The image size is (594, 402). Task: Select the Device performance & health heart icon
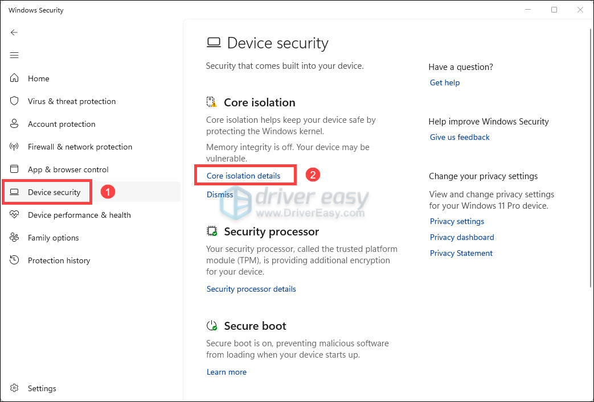[x=14, y=214]
